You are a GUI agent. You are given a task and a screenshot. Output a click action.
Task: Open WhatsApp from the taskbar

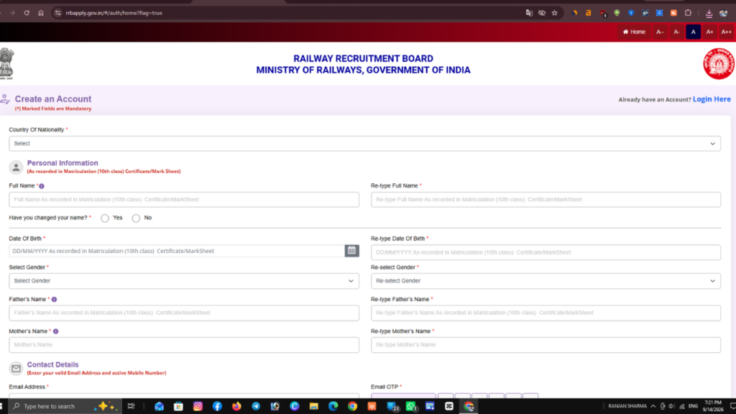pyautogui.click(x=411, y=406)
